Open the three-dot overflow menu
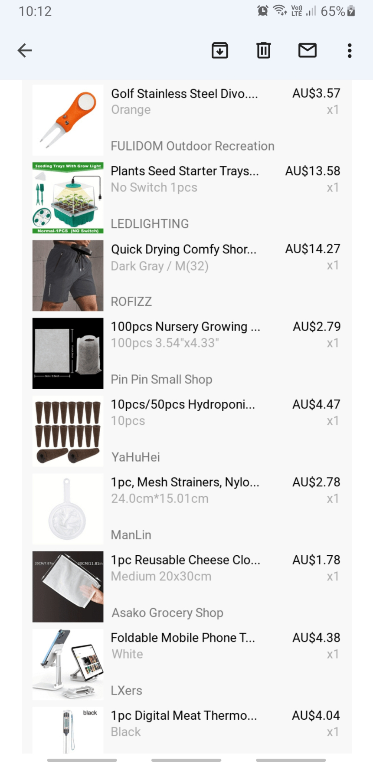The height and width of the screenshot is (767, 373). 350,50
